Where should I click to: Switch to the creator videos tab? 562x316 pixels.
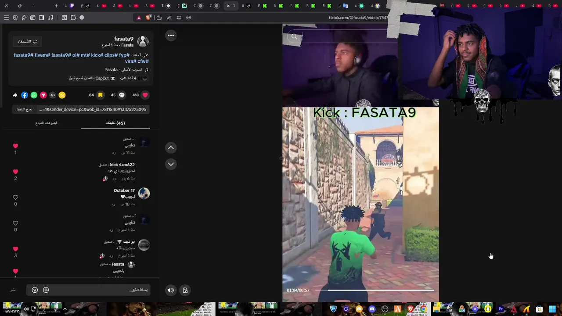(x=46, y=123)
